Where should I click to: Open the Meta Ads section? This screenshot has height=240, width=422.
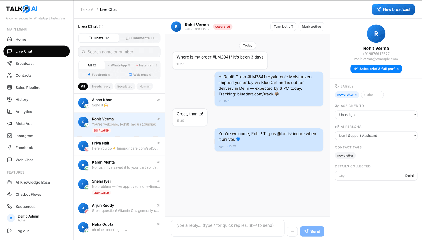37,124
